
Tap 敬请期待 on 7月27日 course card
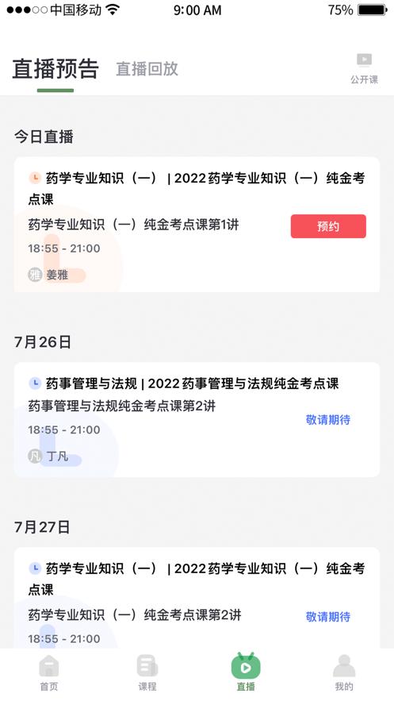click(328, 617)
